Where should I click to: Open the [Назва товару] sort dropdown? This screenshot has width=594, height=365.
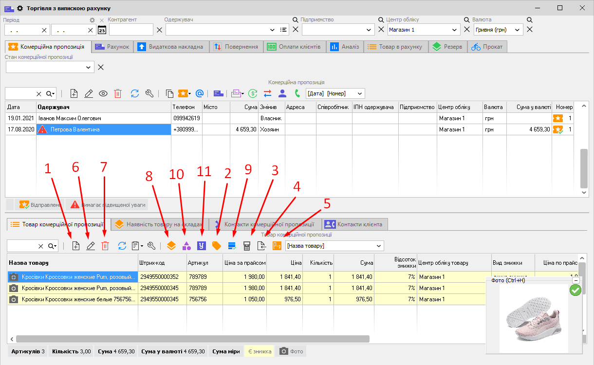[x=334, y=246]
